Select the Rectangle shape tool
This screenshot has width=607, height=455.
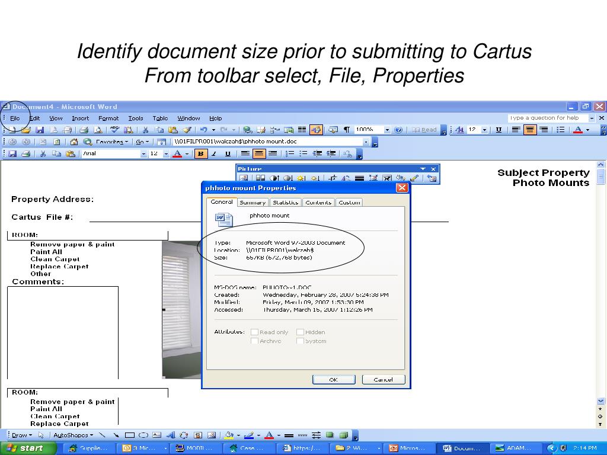point(130,435)
